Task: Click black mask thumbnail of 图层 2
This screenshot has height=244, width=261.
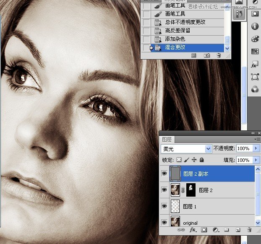Action: 191,190
